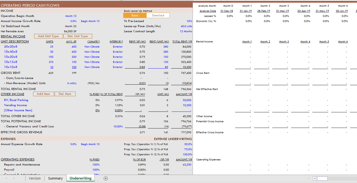Click the Annual Income Growth Rate value
357x183 pixels.
(73, 21)
